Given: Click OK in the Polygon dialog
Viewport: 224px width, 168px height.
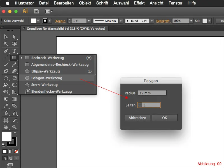Looking at the screenshot, I should tap(165, 118).
